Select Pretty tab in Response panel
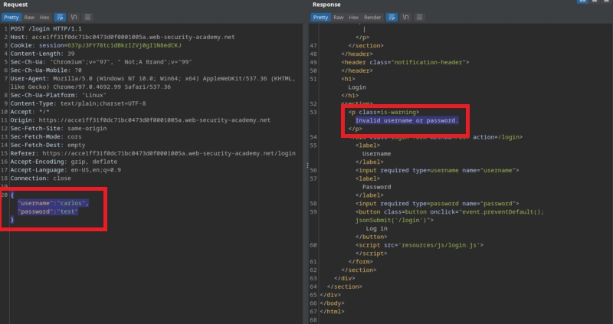The image size is (613, 324). coord(320,16)
